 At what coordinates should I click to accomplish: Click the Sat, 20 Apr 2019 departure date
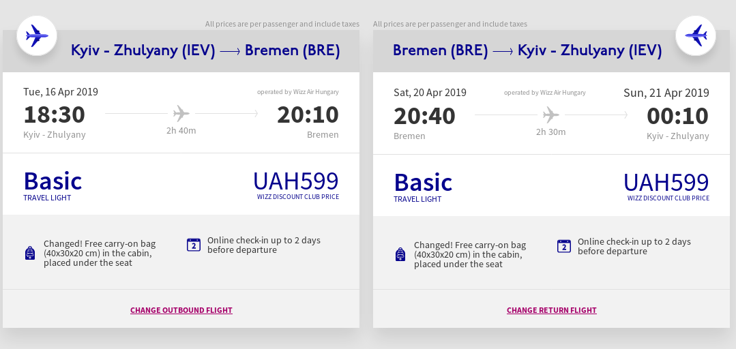coord(430,93)
